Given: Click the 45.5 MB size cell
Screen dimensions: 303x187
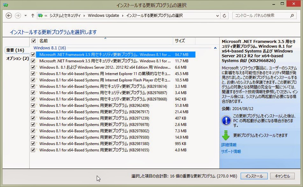Looking at the screenshot, I should tap(181, 73).
